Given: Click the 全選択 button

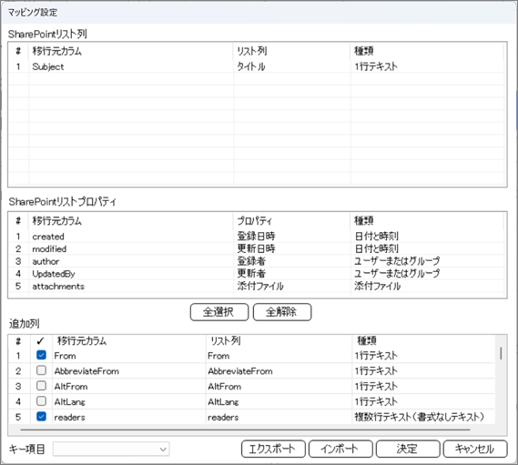Looking at the screenshot, I should (x=219, y=312).
